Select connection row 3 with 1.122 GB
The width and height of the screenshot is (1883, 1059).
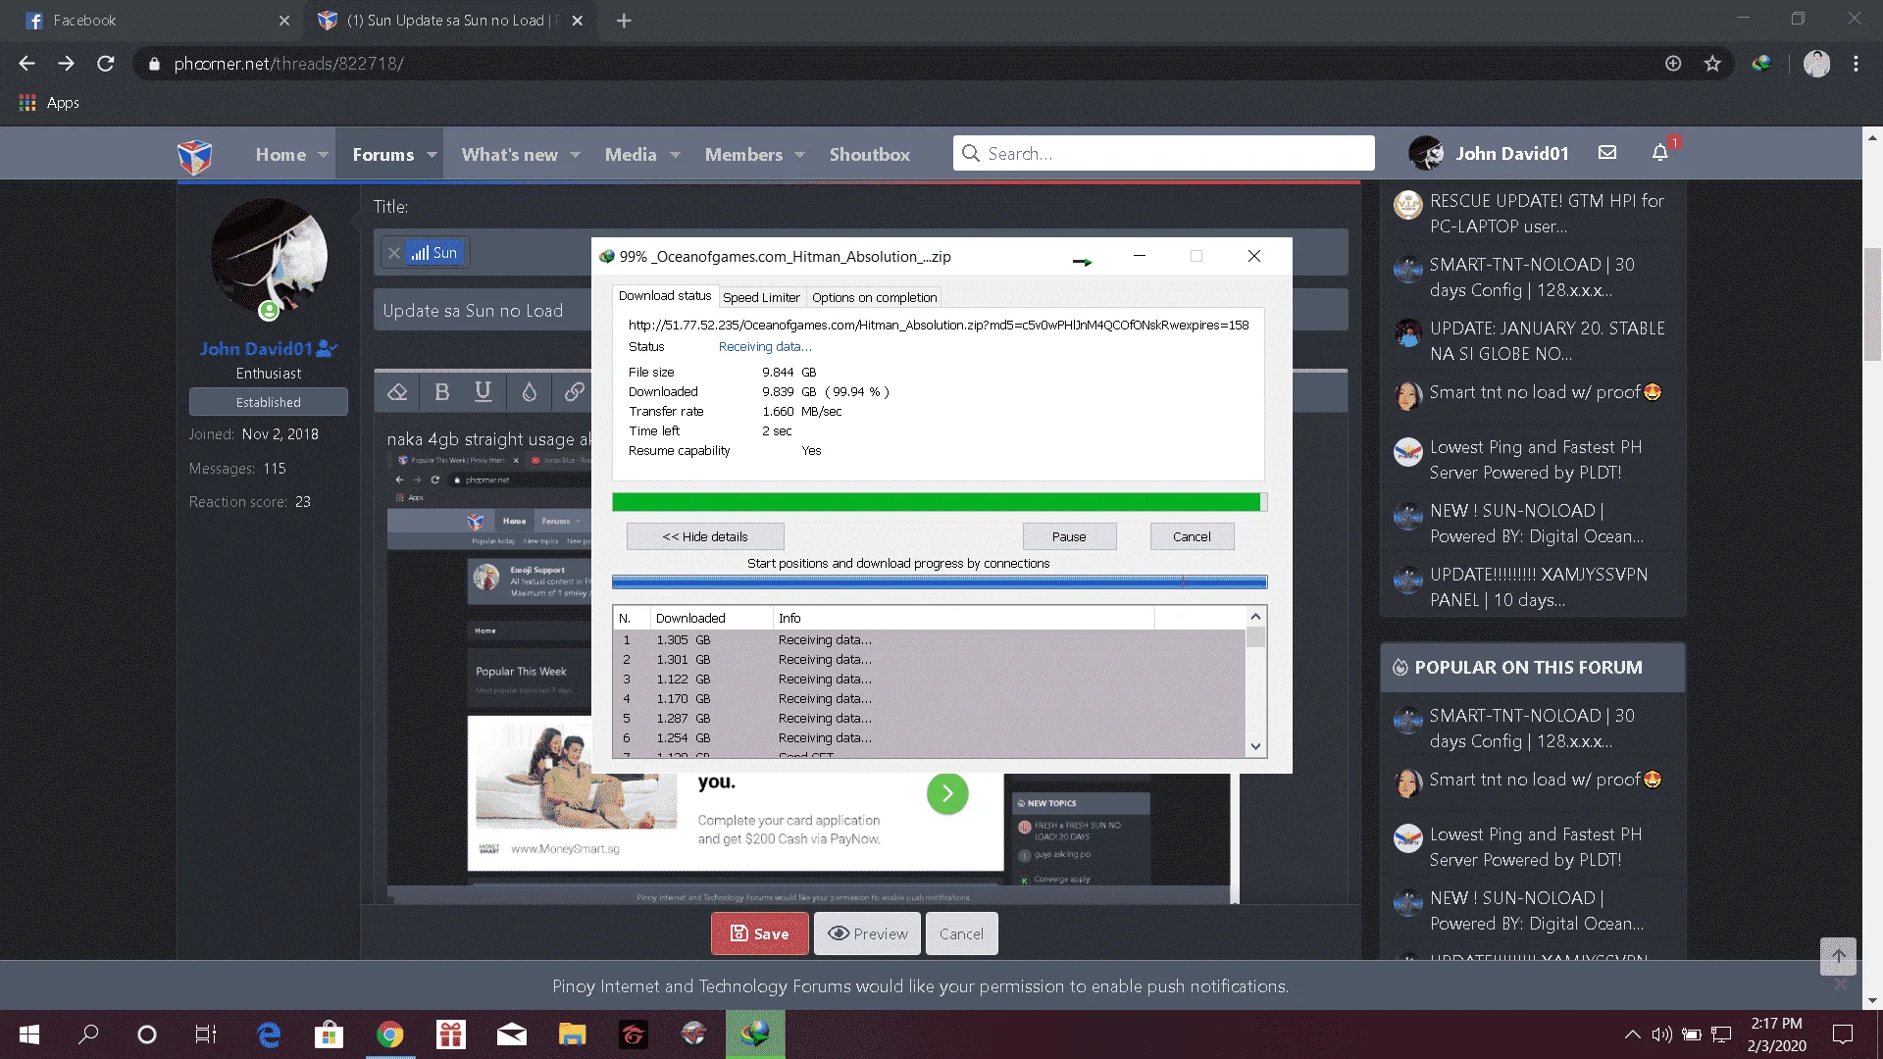pyautogui.click(x=929, y=679)
